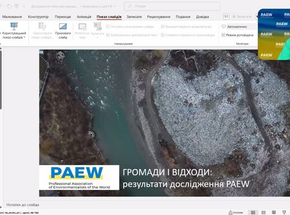The image size is (290, 215).
Task: Open the Анімація (Animations) tab
Action: coord(84,17)
